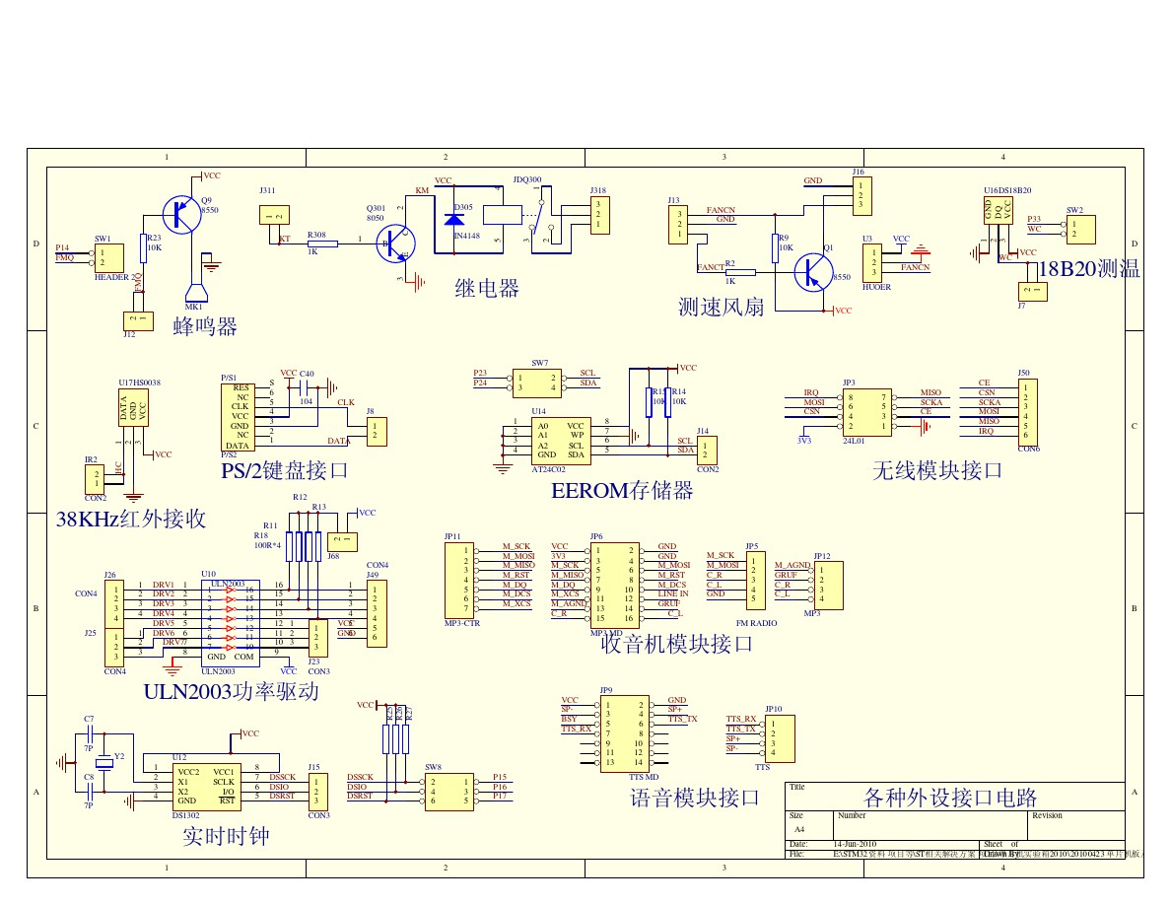Screen dimensions: 1171x905
Task: Select the 'U17HS0038' designator
Action: (140, 383)
